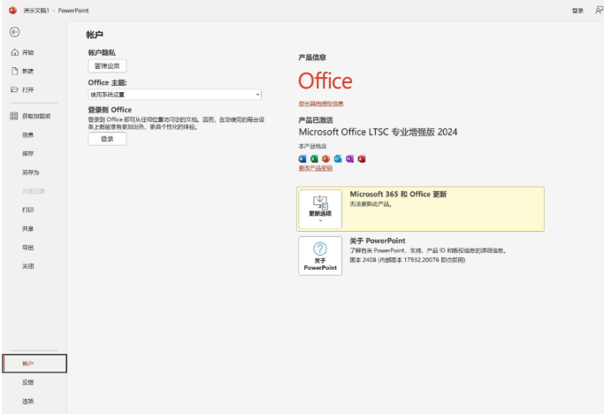Click the PowerPoint icon under 本产品包含
The image size is (604, 414).
326,159
